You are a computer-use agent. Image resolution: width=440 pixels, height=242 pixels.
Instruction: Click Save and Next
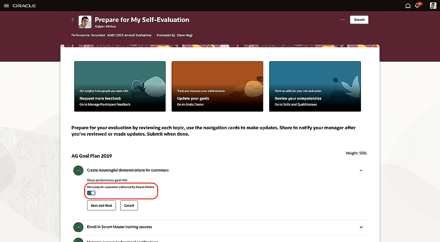pyautogui.click(x=101, y=206)
